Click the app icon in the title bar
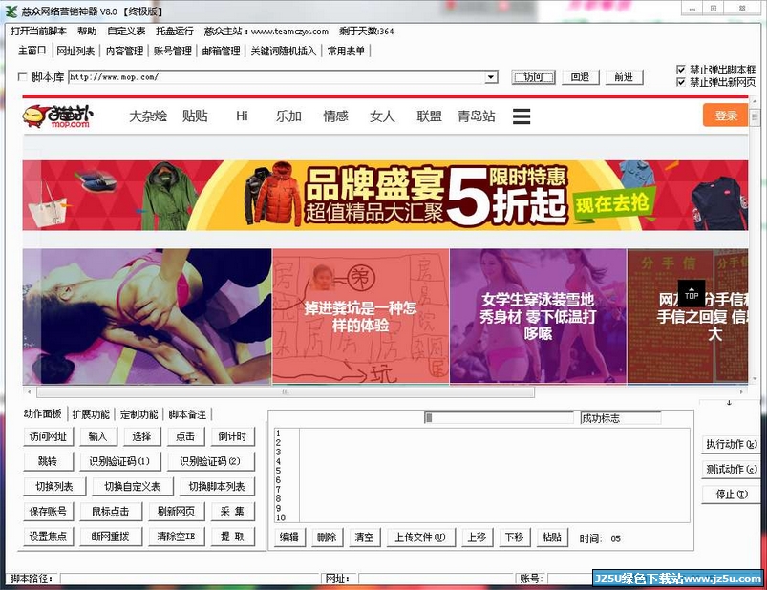 [11, 11]
